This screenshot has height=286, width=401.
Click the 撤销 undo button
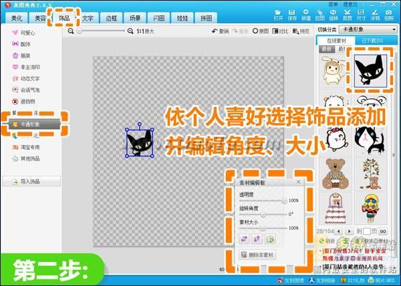pyautogui.click(x=220, y=31)
